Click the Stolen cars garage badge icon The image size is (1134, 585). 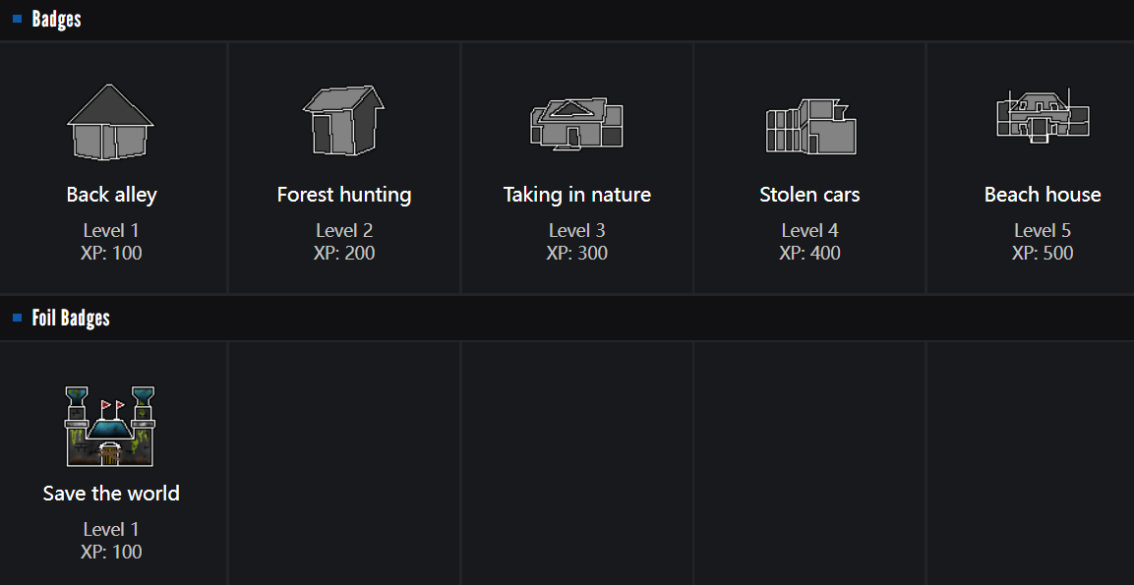(810, 128)
